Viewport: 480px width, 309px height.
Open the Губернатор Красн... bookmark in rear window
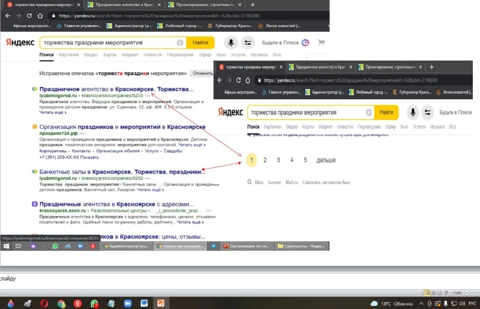230,26
